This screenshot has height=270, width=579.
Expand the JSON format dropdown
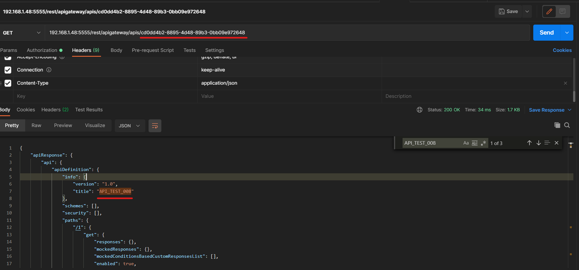click(129, 126)
